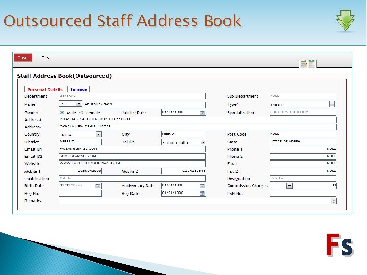367x275 pixels.
Task: Open the Reg Date calendar picker
Action: point(202,193)
